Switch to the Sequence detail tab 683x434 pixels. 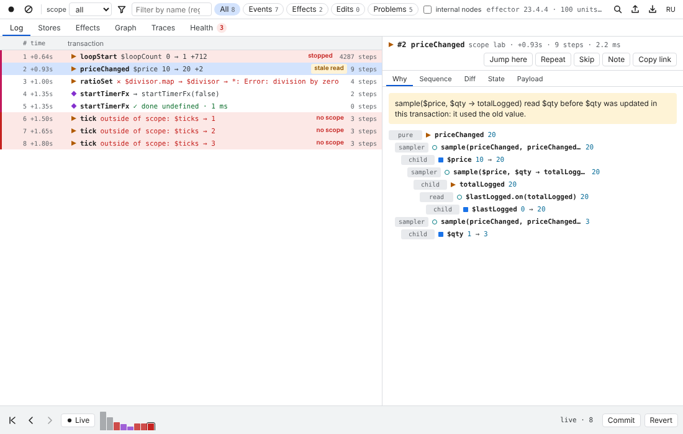pos(435,79)
